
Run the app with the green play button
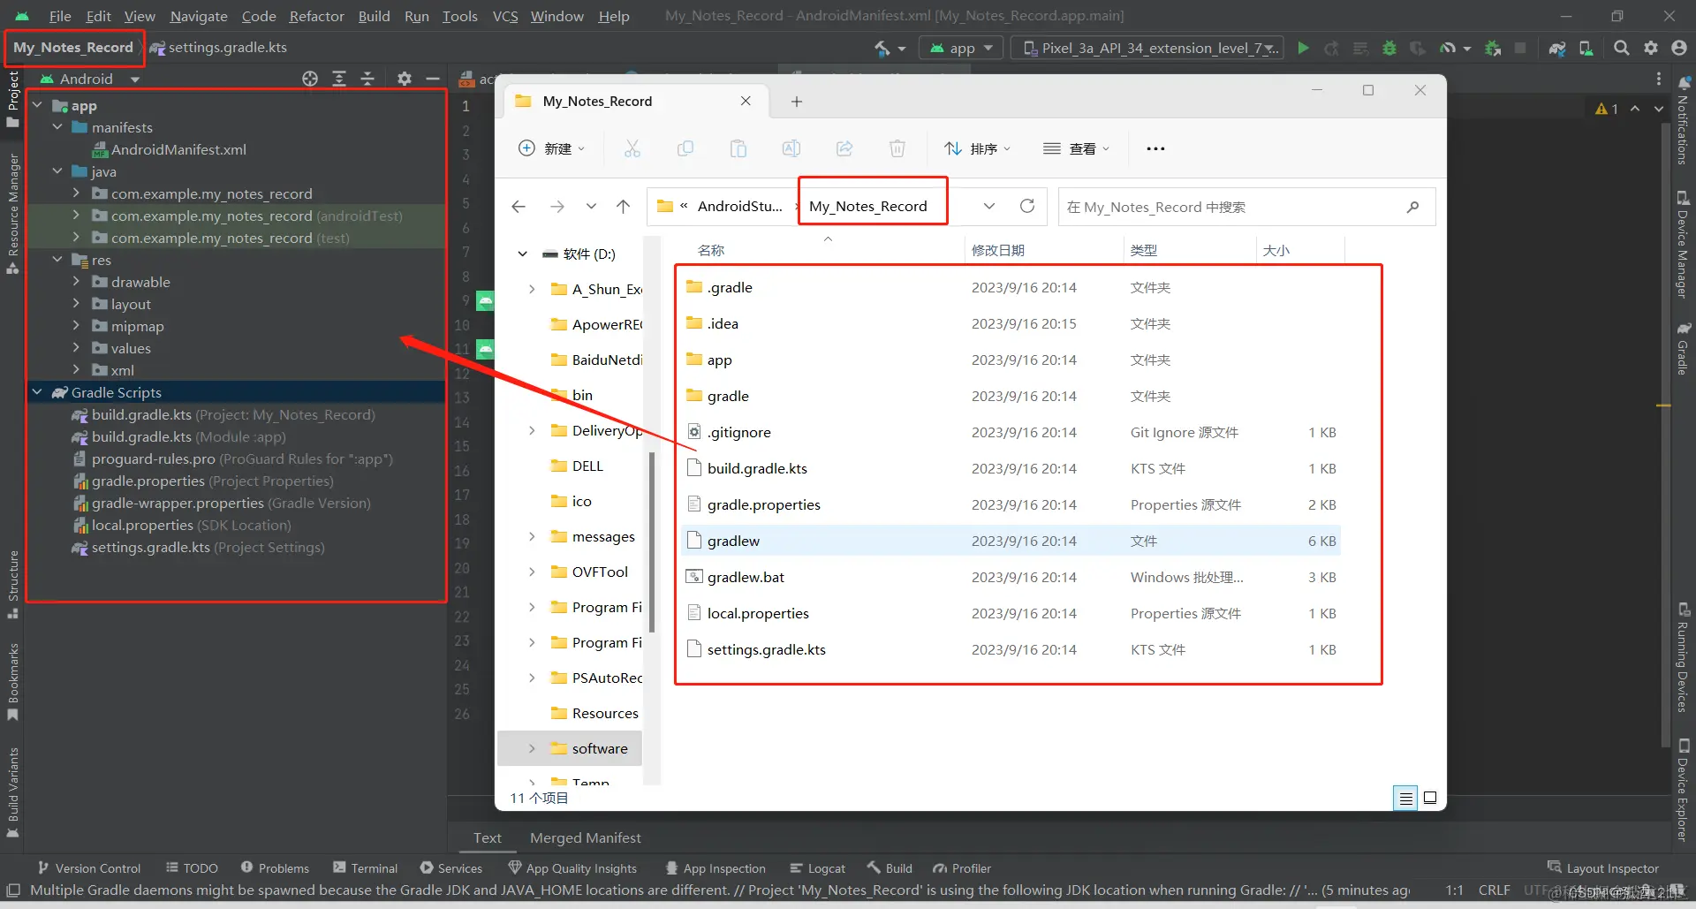1303,48
